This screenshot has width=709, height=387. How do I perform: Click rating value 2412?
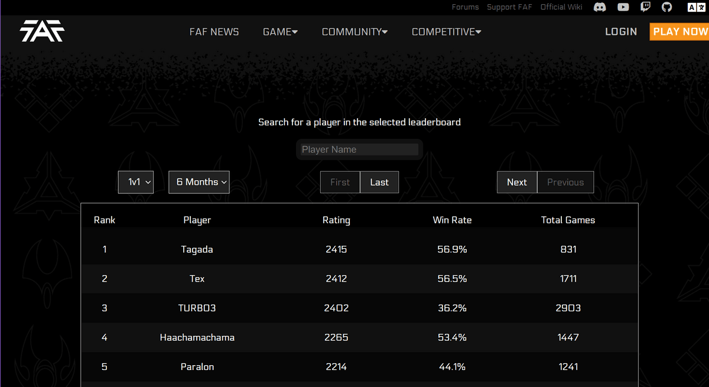point(336,278)
